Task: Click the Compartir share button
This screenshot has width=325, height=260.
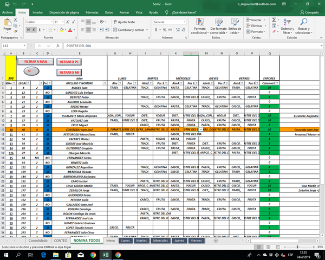Action: point(309,12)
